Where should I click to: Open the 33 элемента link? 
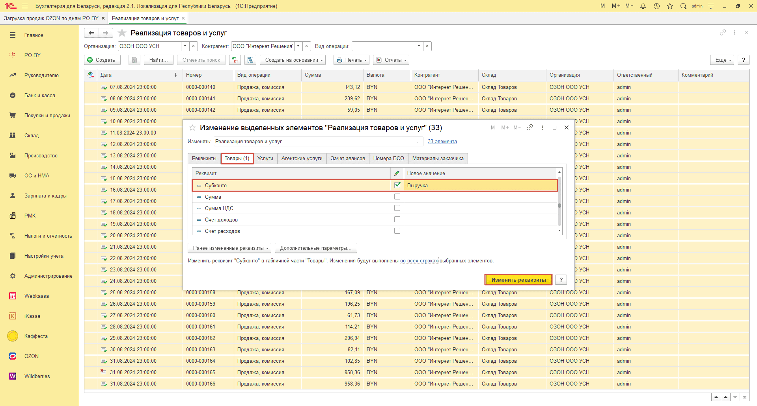coord(442,142)
